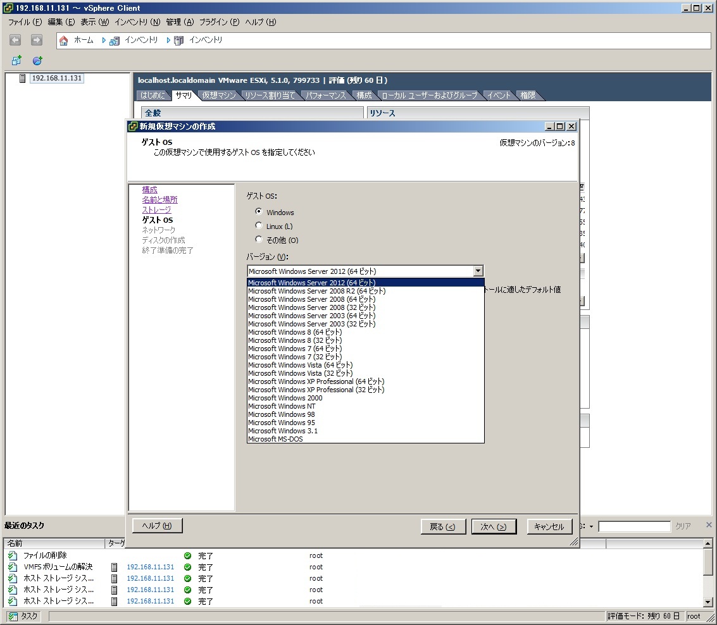Click the tasks list scrollbar down arrow
Screen dimensions: 717x625
[708, 602]
